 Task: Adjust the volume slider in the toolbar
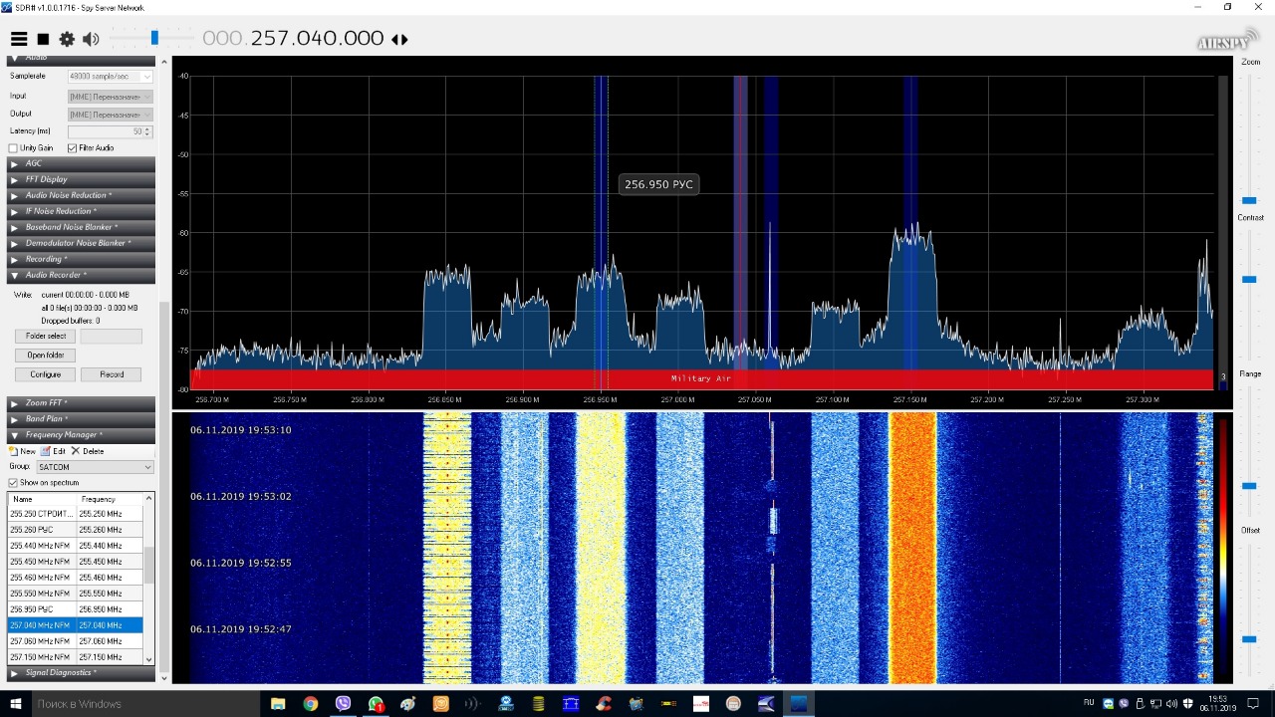(154, 39)
